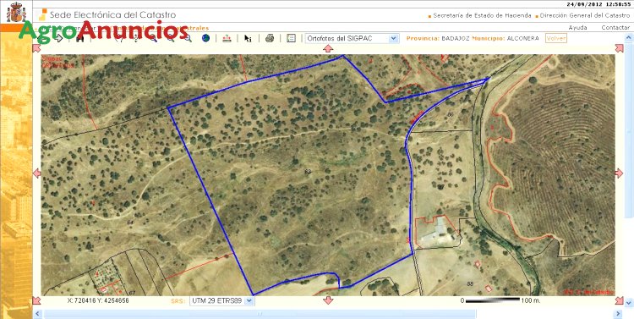634x319 pixels.
Task: Pan map north with top arrow
Action: [328, 48]
